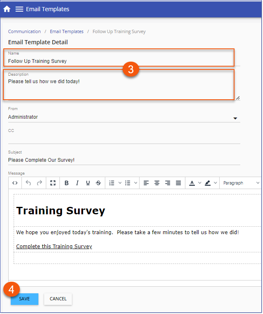The width and height of the screenshot is (263, 314).
Task: Open the source code view in editor
Action: 15,183
